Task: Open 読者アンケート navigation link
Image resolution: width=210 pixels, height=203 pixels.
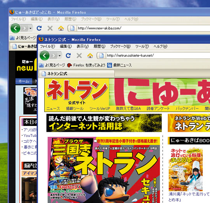Action: coord(158,108)
